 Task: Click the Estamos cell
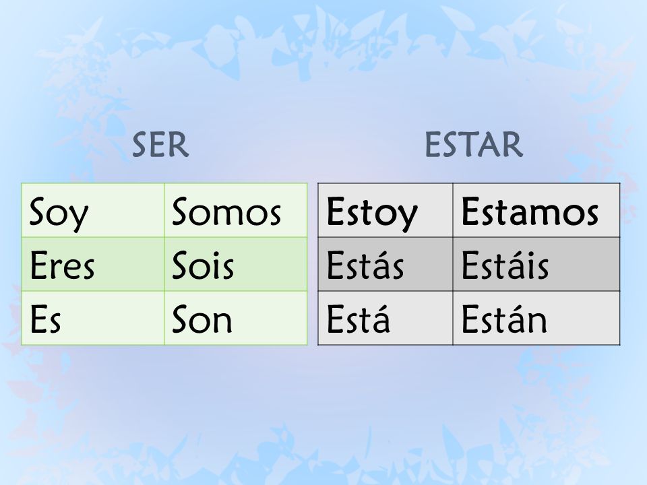[536, 210]
